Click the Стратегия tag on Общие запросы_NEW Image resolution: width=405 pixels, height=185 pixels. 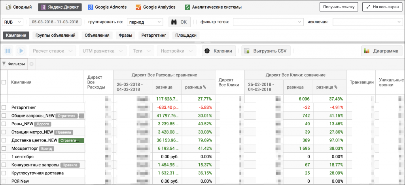(66, 116)
